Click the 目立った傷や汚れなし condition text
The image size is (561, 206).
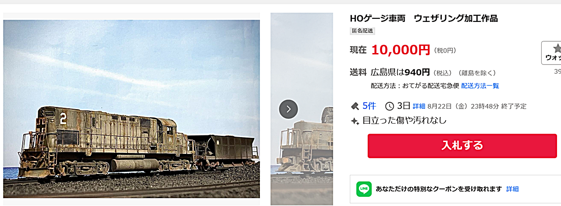tap(405, 121)
